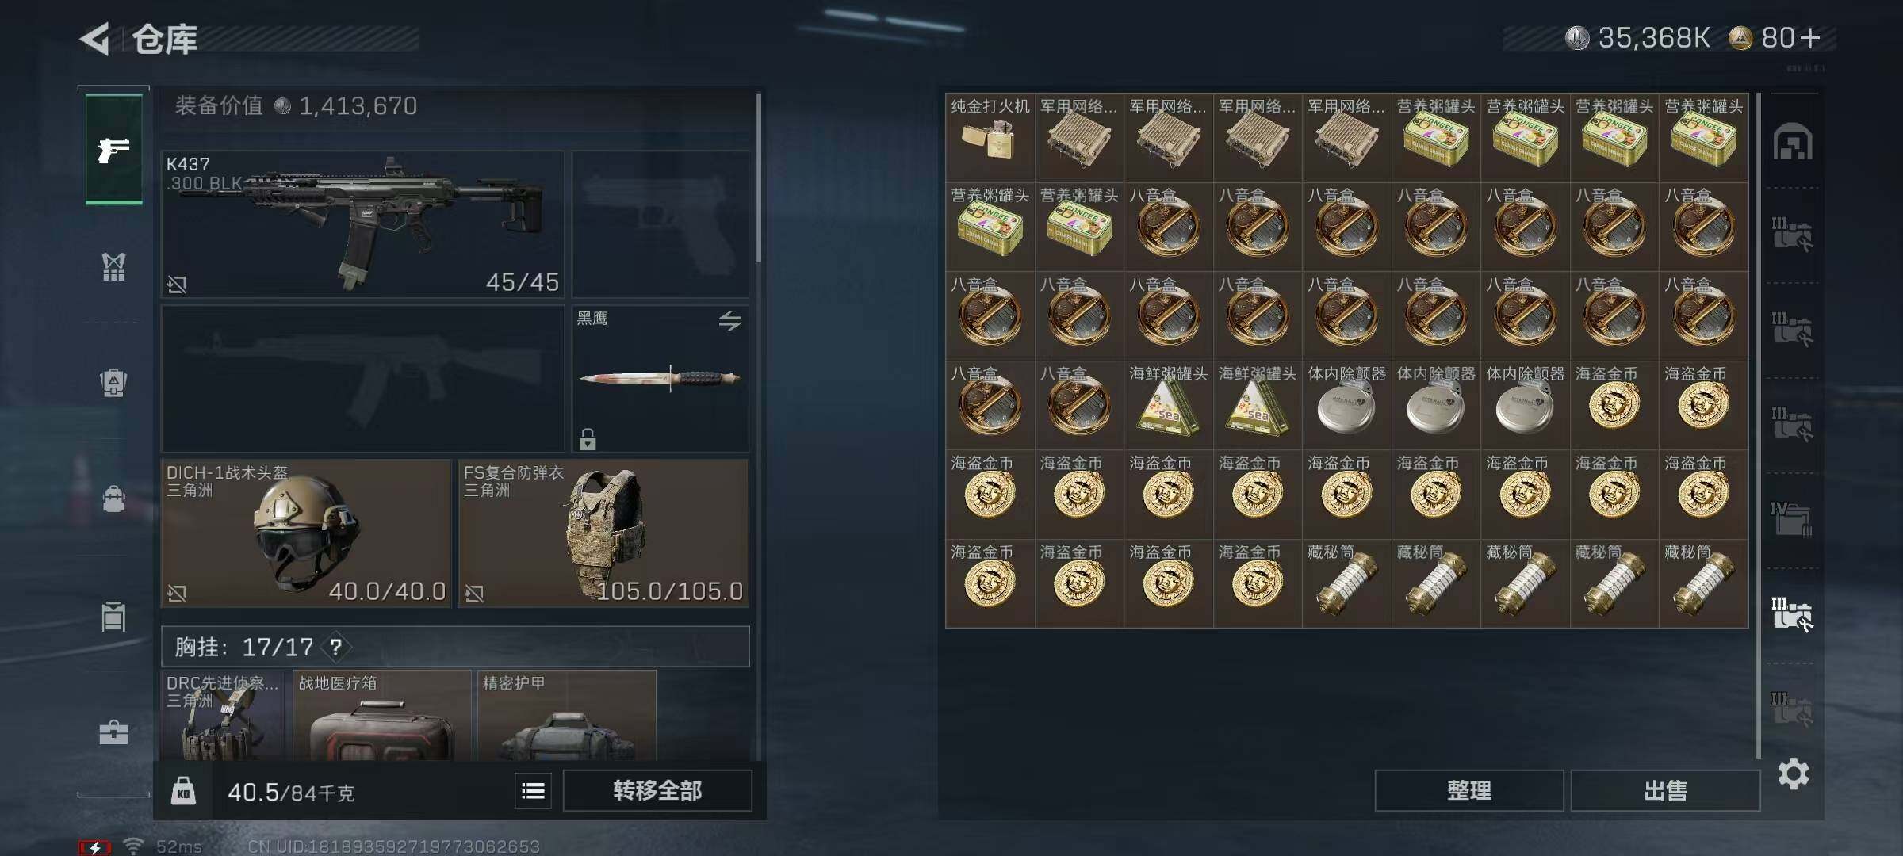Image resolution: width=1903 pixels, height=856 pixels.
Task: Open the warehouse home icon at top right
Action: (1793, 142)
